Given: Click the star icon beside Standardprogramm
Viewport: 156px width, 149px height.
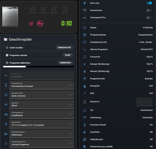Looking at the screenshot, I should [x=6, y=143].
